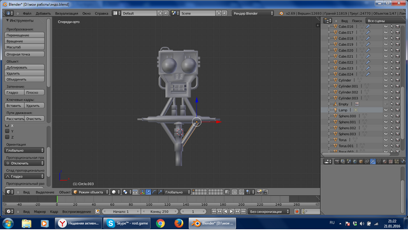Open the window menu in info header
The height and width of the screenshot is (240, 408).
[x=87, y=13]
